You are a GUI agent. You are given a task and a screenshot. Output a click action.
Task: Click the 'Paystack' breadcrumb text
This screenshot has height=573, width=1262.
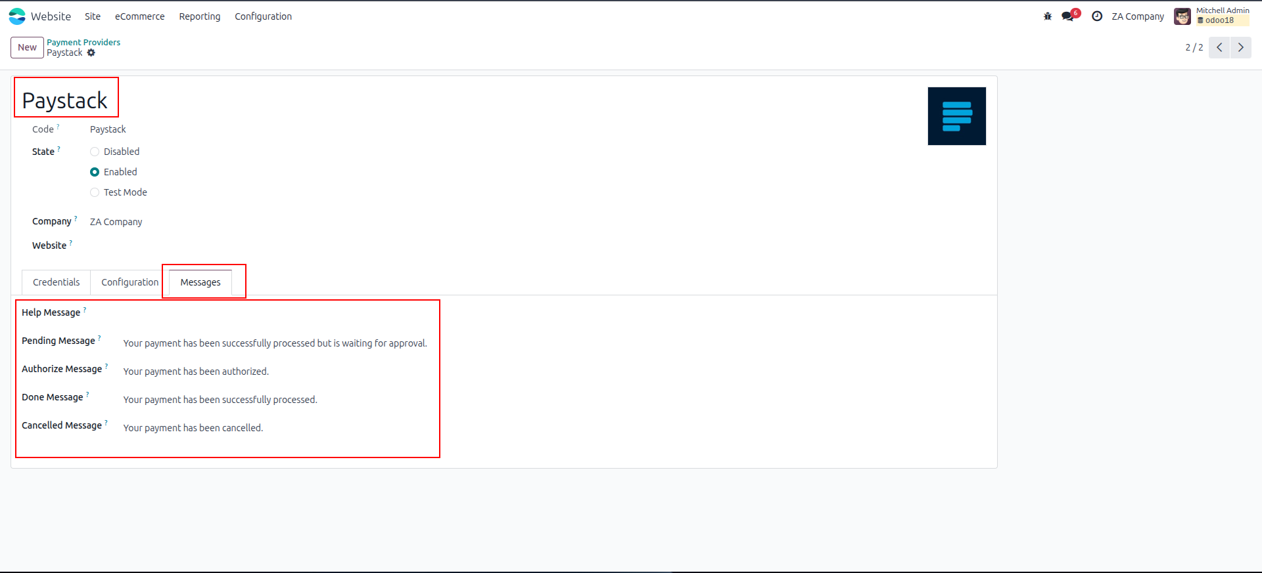(64, 53)
